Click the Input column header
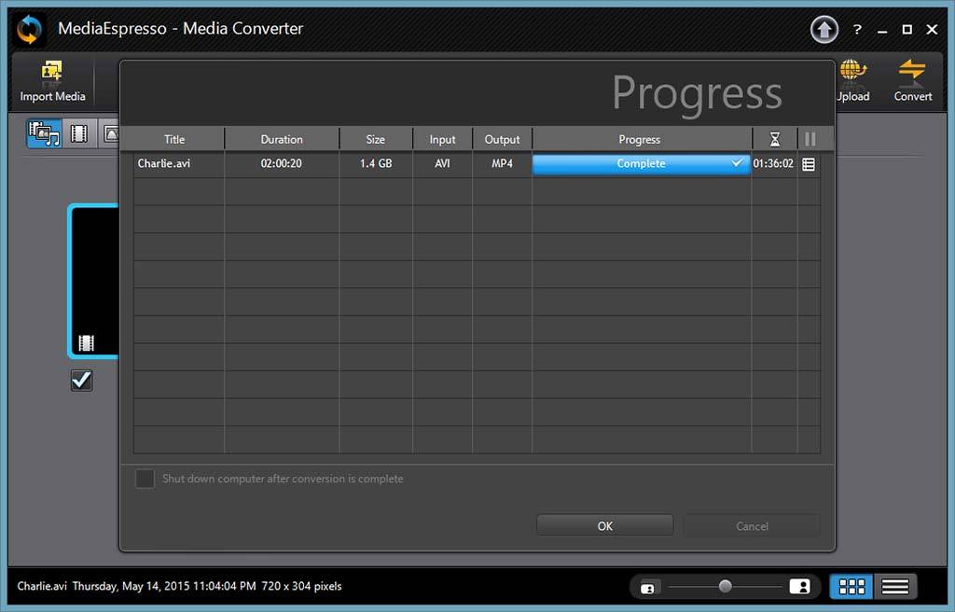This screenshot has height=612, width=955. click(442, 140)
